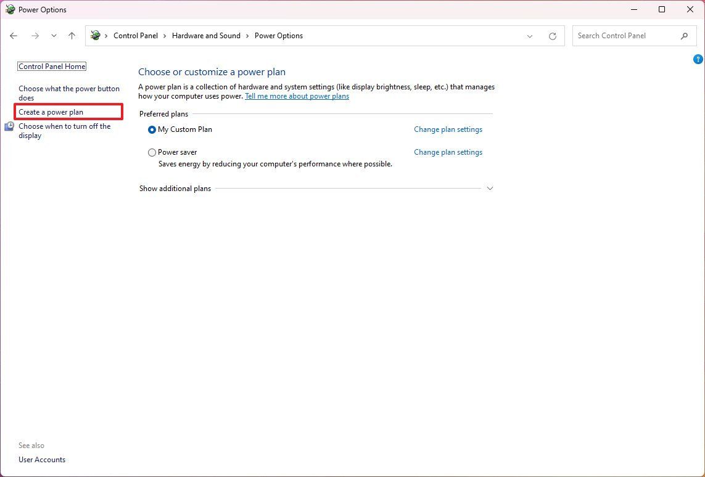Open Help via the blue question mark

click(x=698, y=59)
